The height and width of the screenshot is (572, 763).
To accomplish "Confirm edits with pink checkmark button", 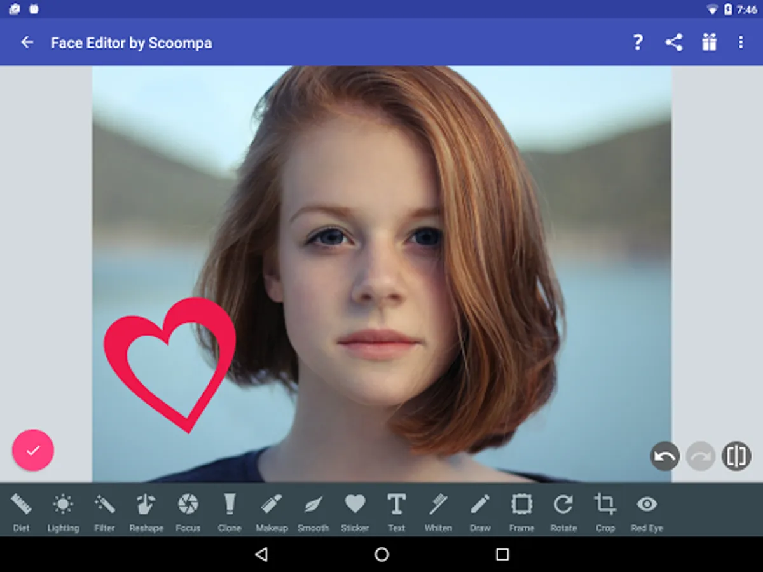I will (33, 450).
